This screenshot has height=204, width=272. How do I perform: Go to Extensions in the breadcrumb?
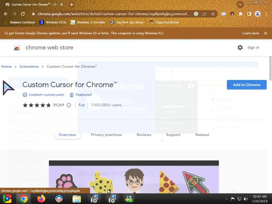(x=29, y=66)
